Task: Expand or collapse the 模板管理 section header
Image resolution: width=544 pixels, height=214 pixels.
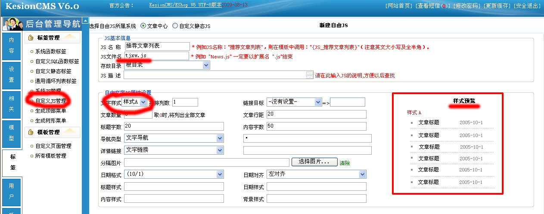Action: point(53,132)
